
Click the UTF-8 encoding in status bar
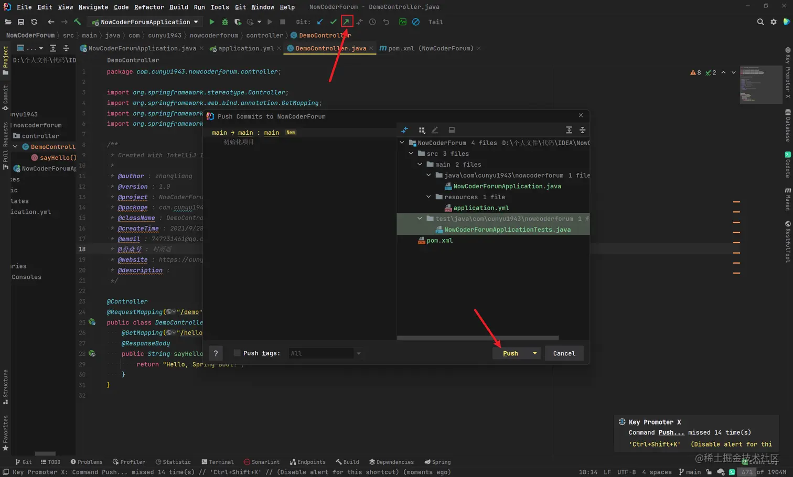click(x=626, y=472)
